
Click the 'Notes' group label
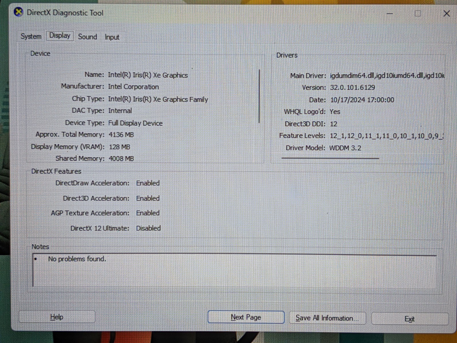coord(40,247)
